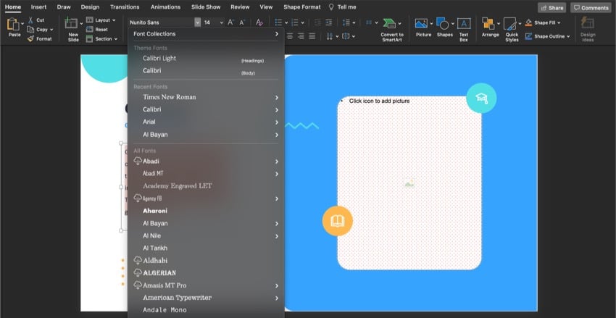Choose American Typewriter from font list
The image size is (616, 318).
coord(177,298)
